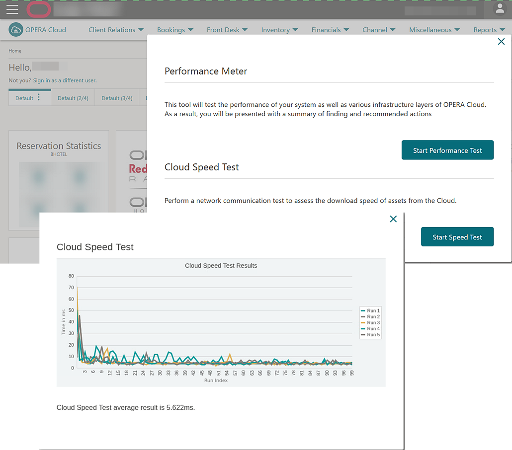Click Sign in as a different user
The width and height of the screenshot is (512, 450).
pyautogui.click(x=65, y=80)
